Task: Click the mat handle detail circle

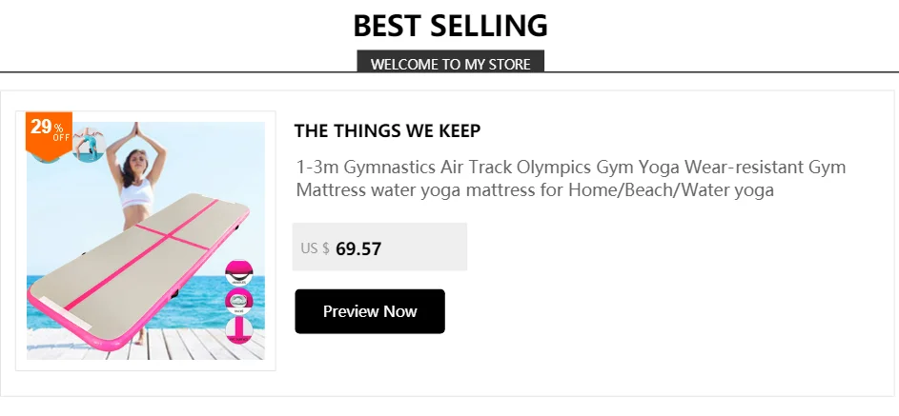Action: 239,273
